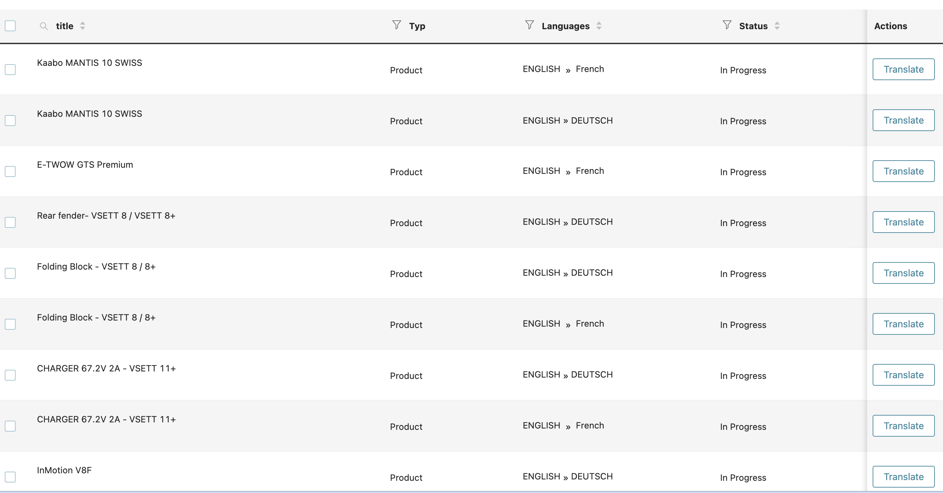Tick the select-all checkbox in header
Viewport: 943px width, 493px height.
[10, 26]
